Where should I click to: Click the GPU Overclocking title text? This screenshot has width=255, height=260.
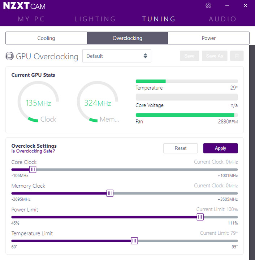47,56
